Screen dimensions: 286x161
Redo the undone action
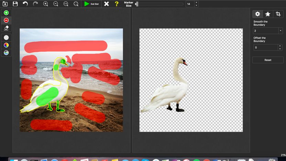point(35,4)
